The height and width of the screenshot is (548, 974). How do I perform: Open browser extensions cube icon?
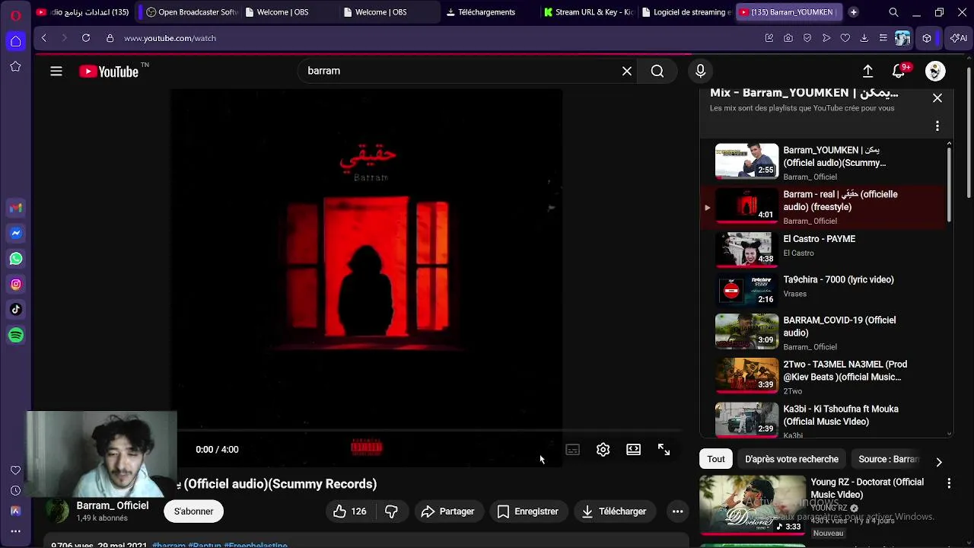pos(927,38)
